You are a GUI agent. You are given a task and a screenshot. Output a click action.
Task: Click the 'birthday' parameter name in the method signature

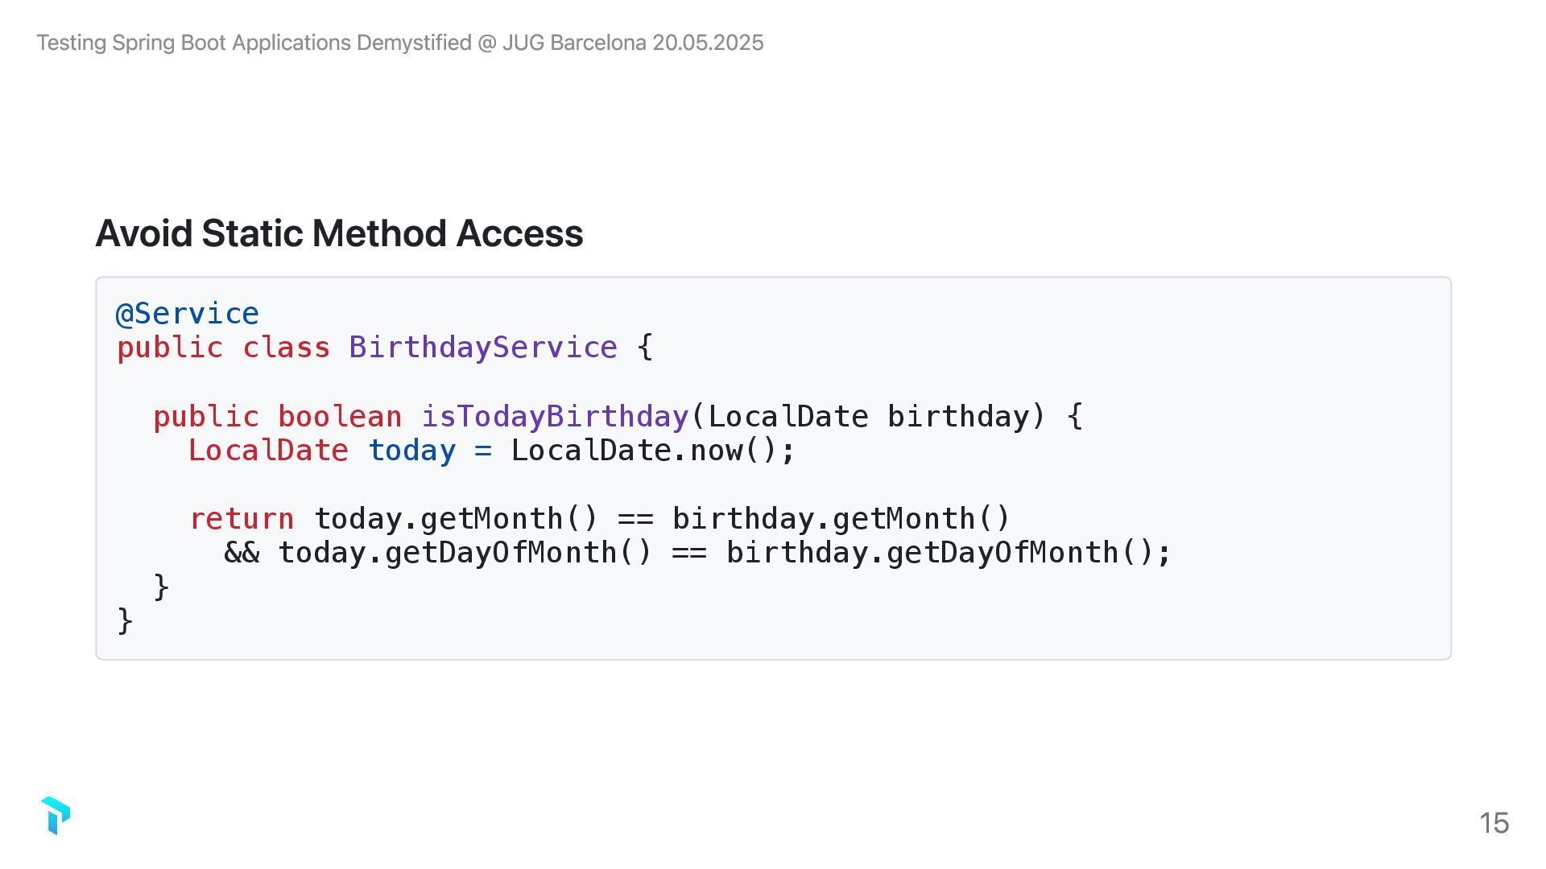point(957,417)
